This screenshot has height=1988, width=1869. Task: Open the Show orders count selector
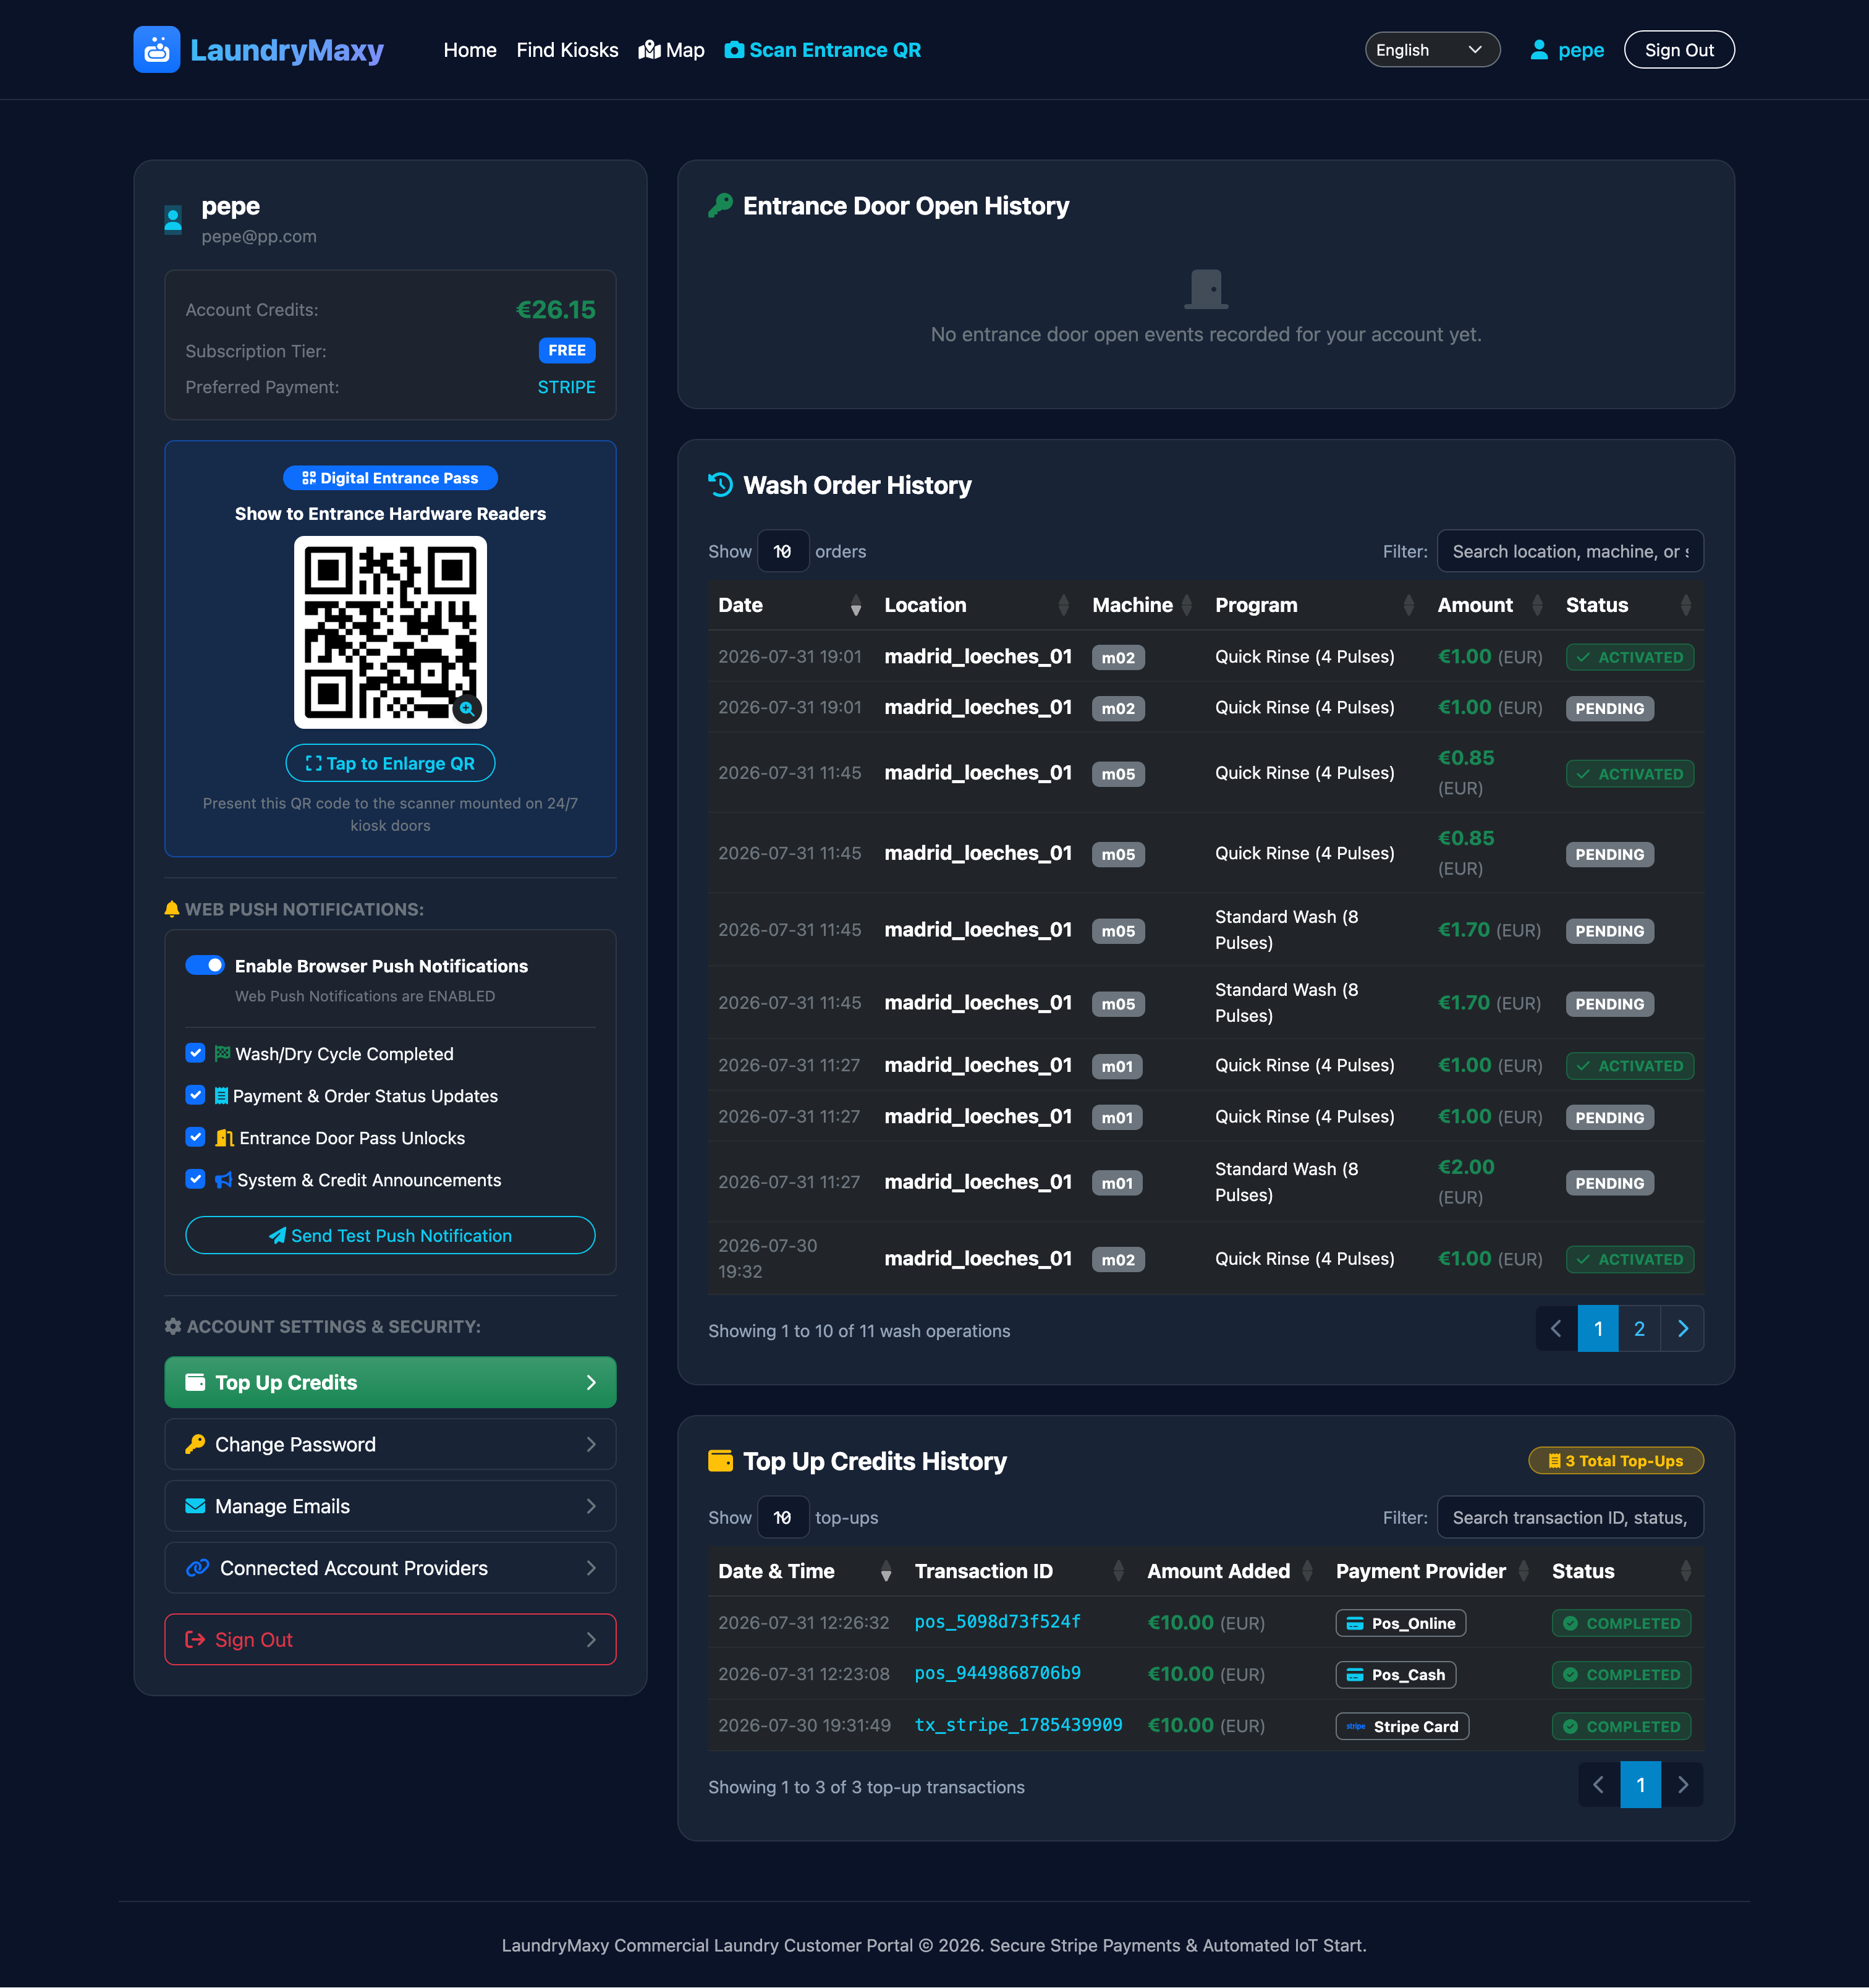coord(783,551)
